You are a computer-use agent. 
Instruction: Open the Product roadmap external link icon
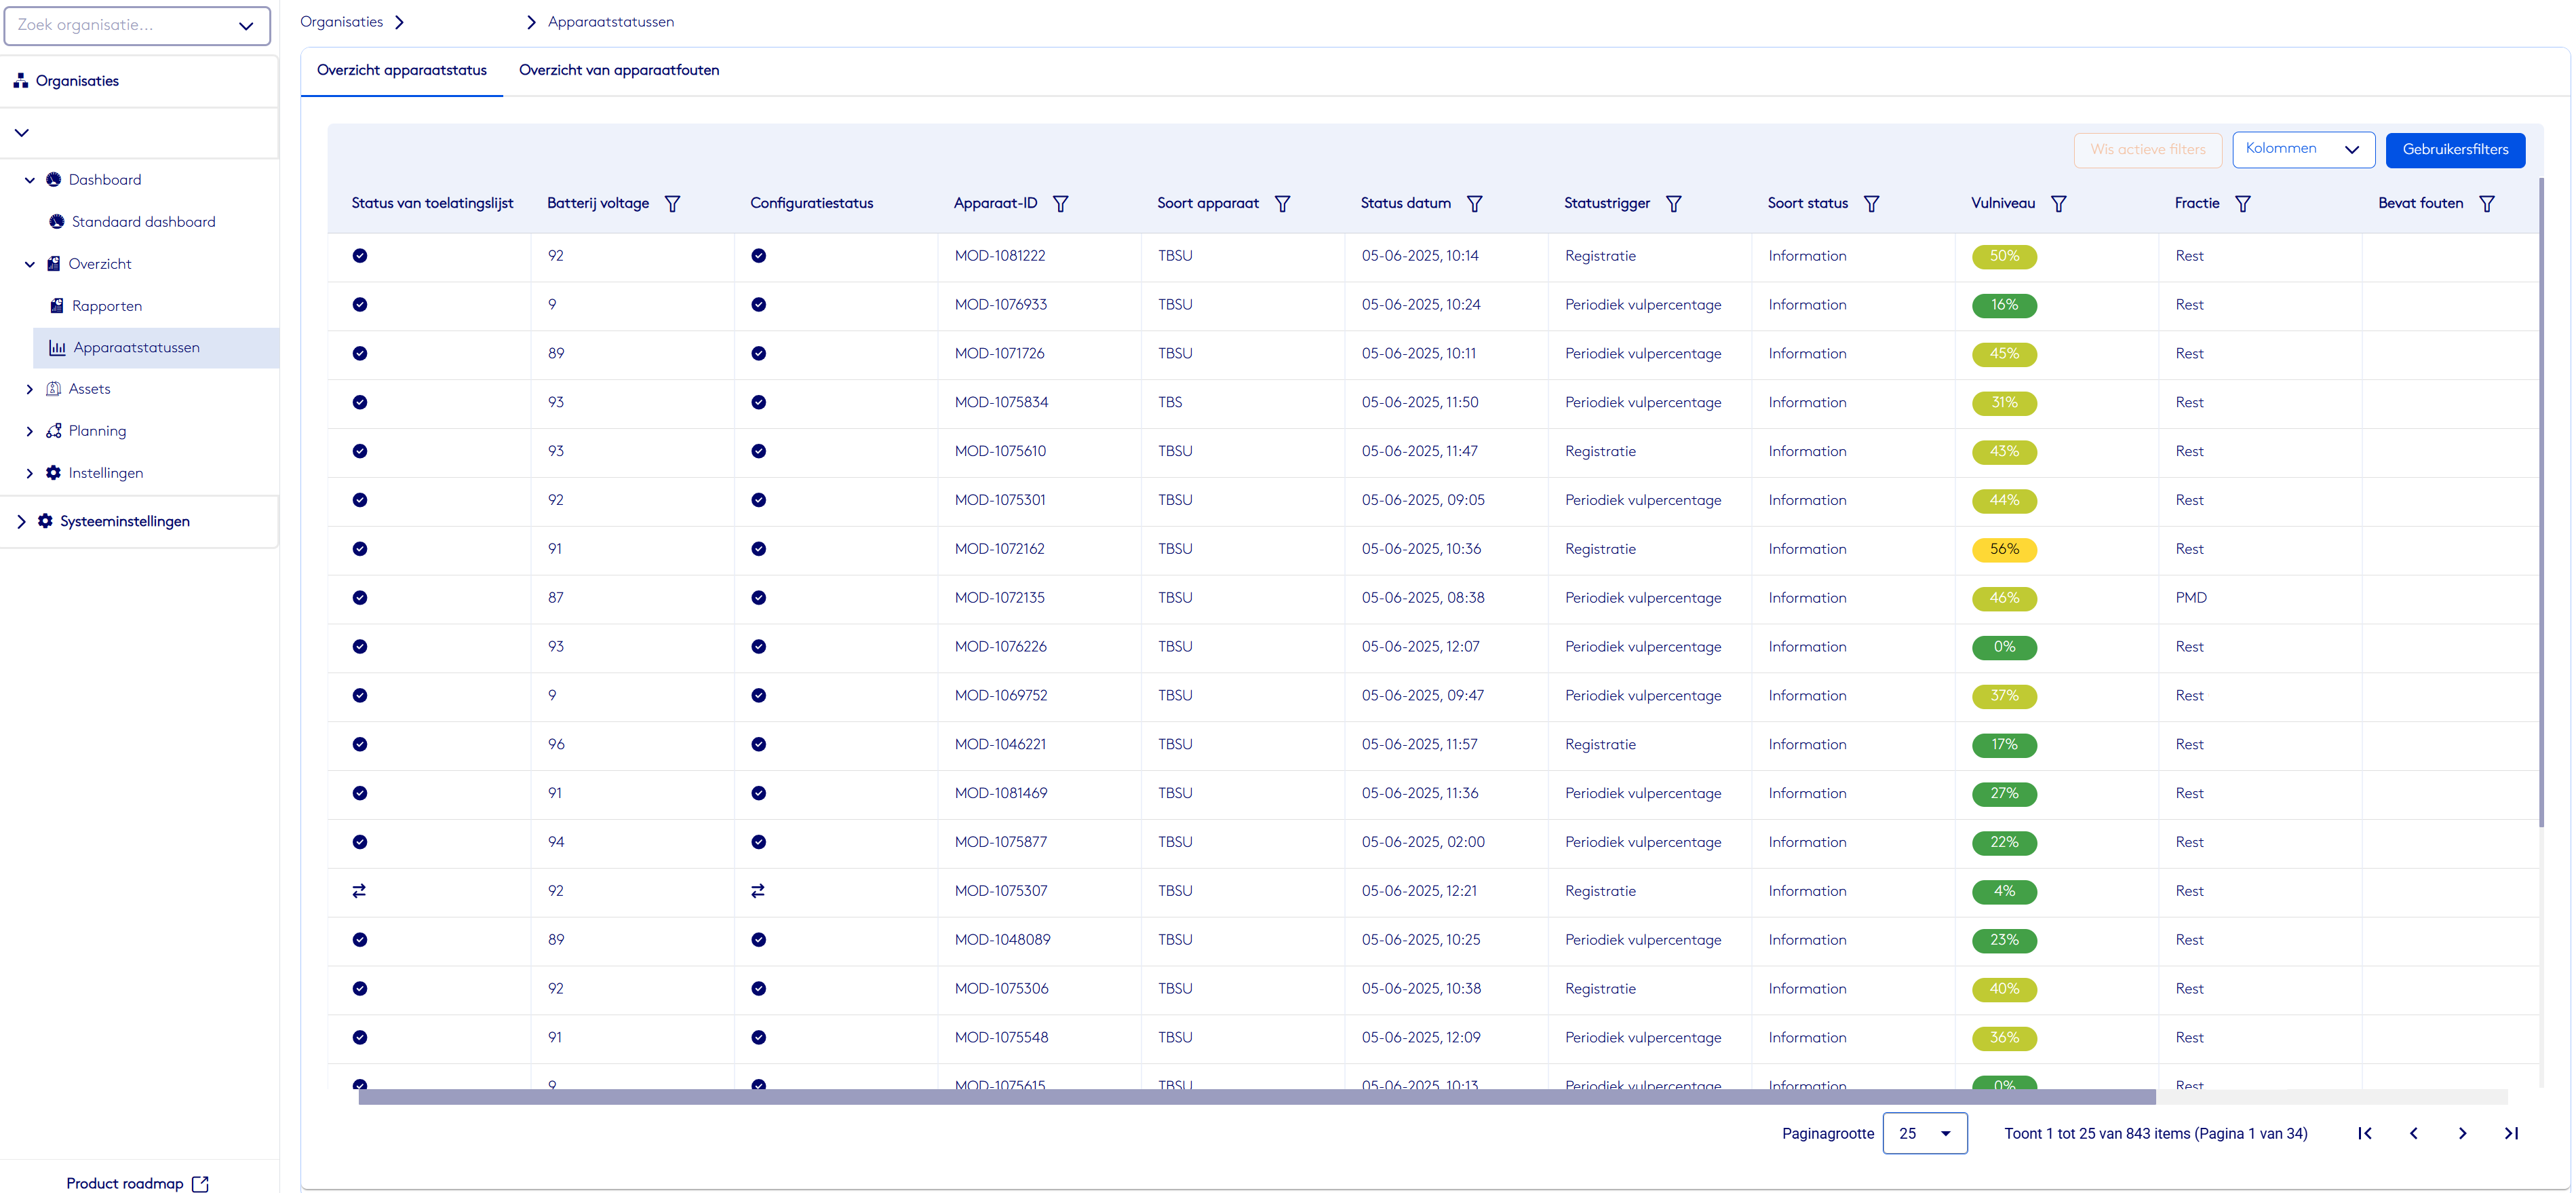click(x=200, y=1184)
